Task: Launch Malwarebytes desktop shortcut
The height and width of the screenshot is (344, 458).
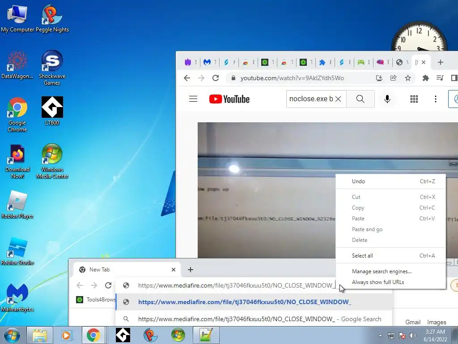Action: tap(17, 298)
